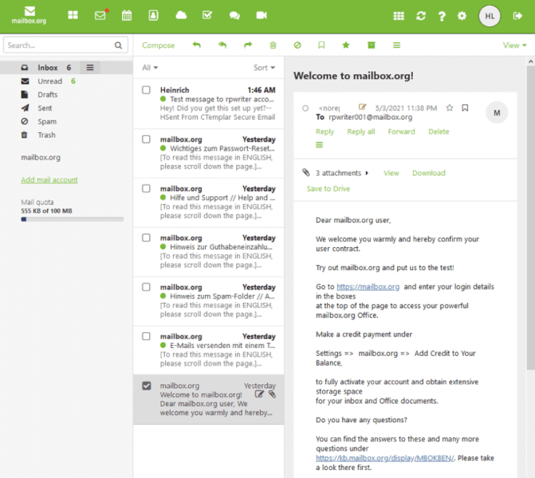Image resolution: width=535 pixels, height=478 pixels.
Task: Select checkbox for Hinweis zum Spam-Folder message
Action: pos(146,287)
